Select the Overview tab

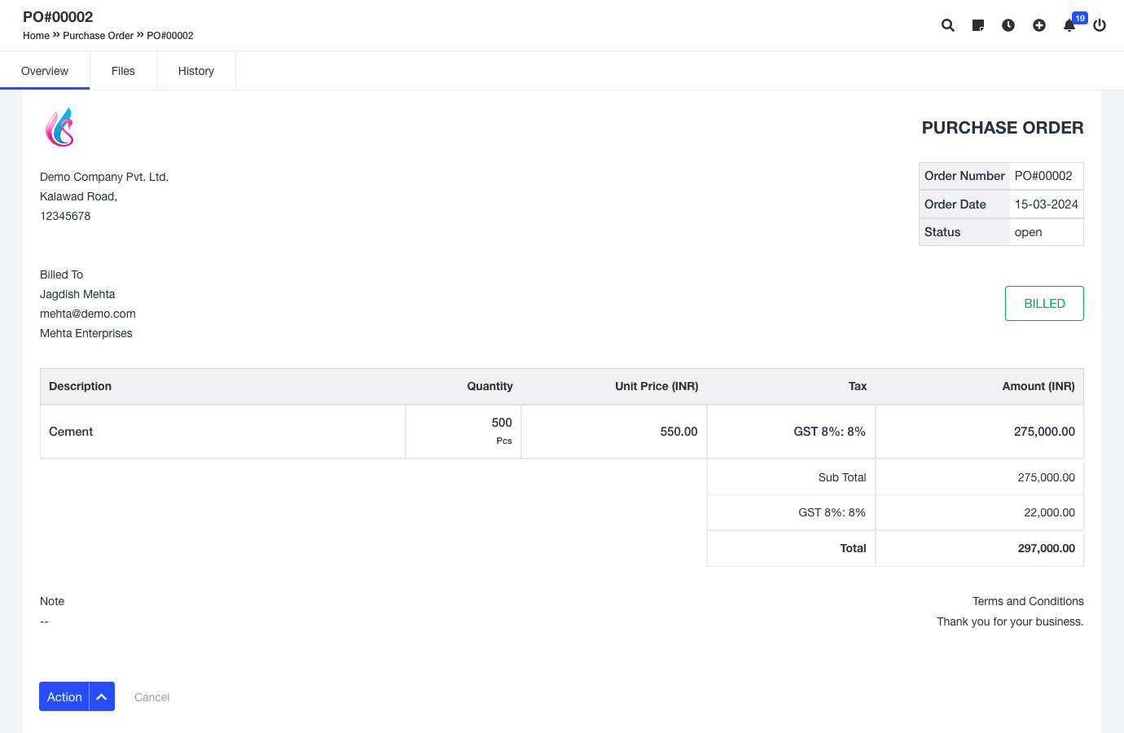click(45, 71)
